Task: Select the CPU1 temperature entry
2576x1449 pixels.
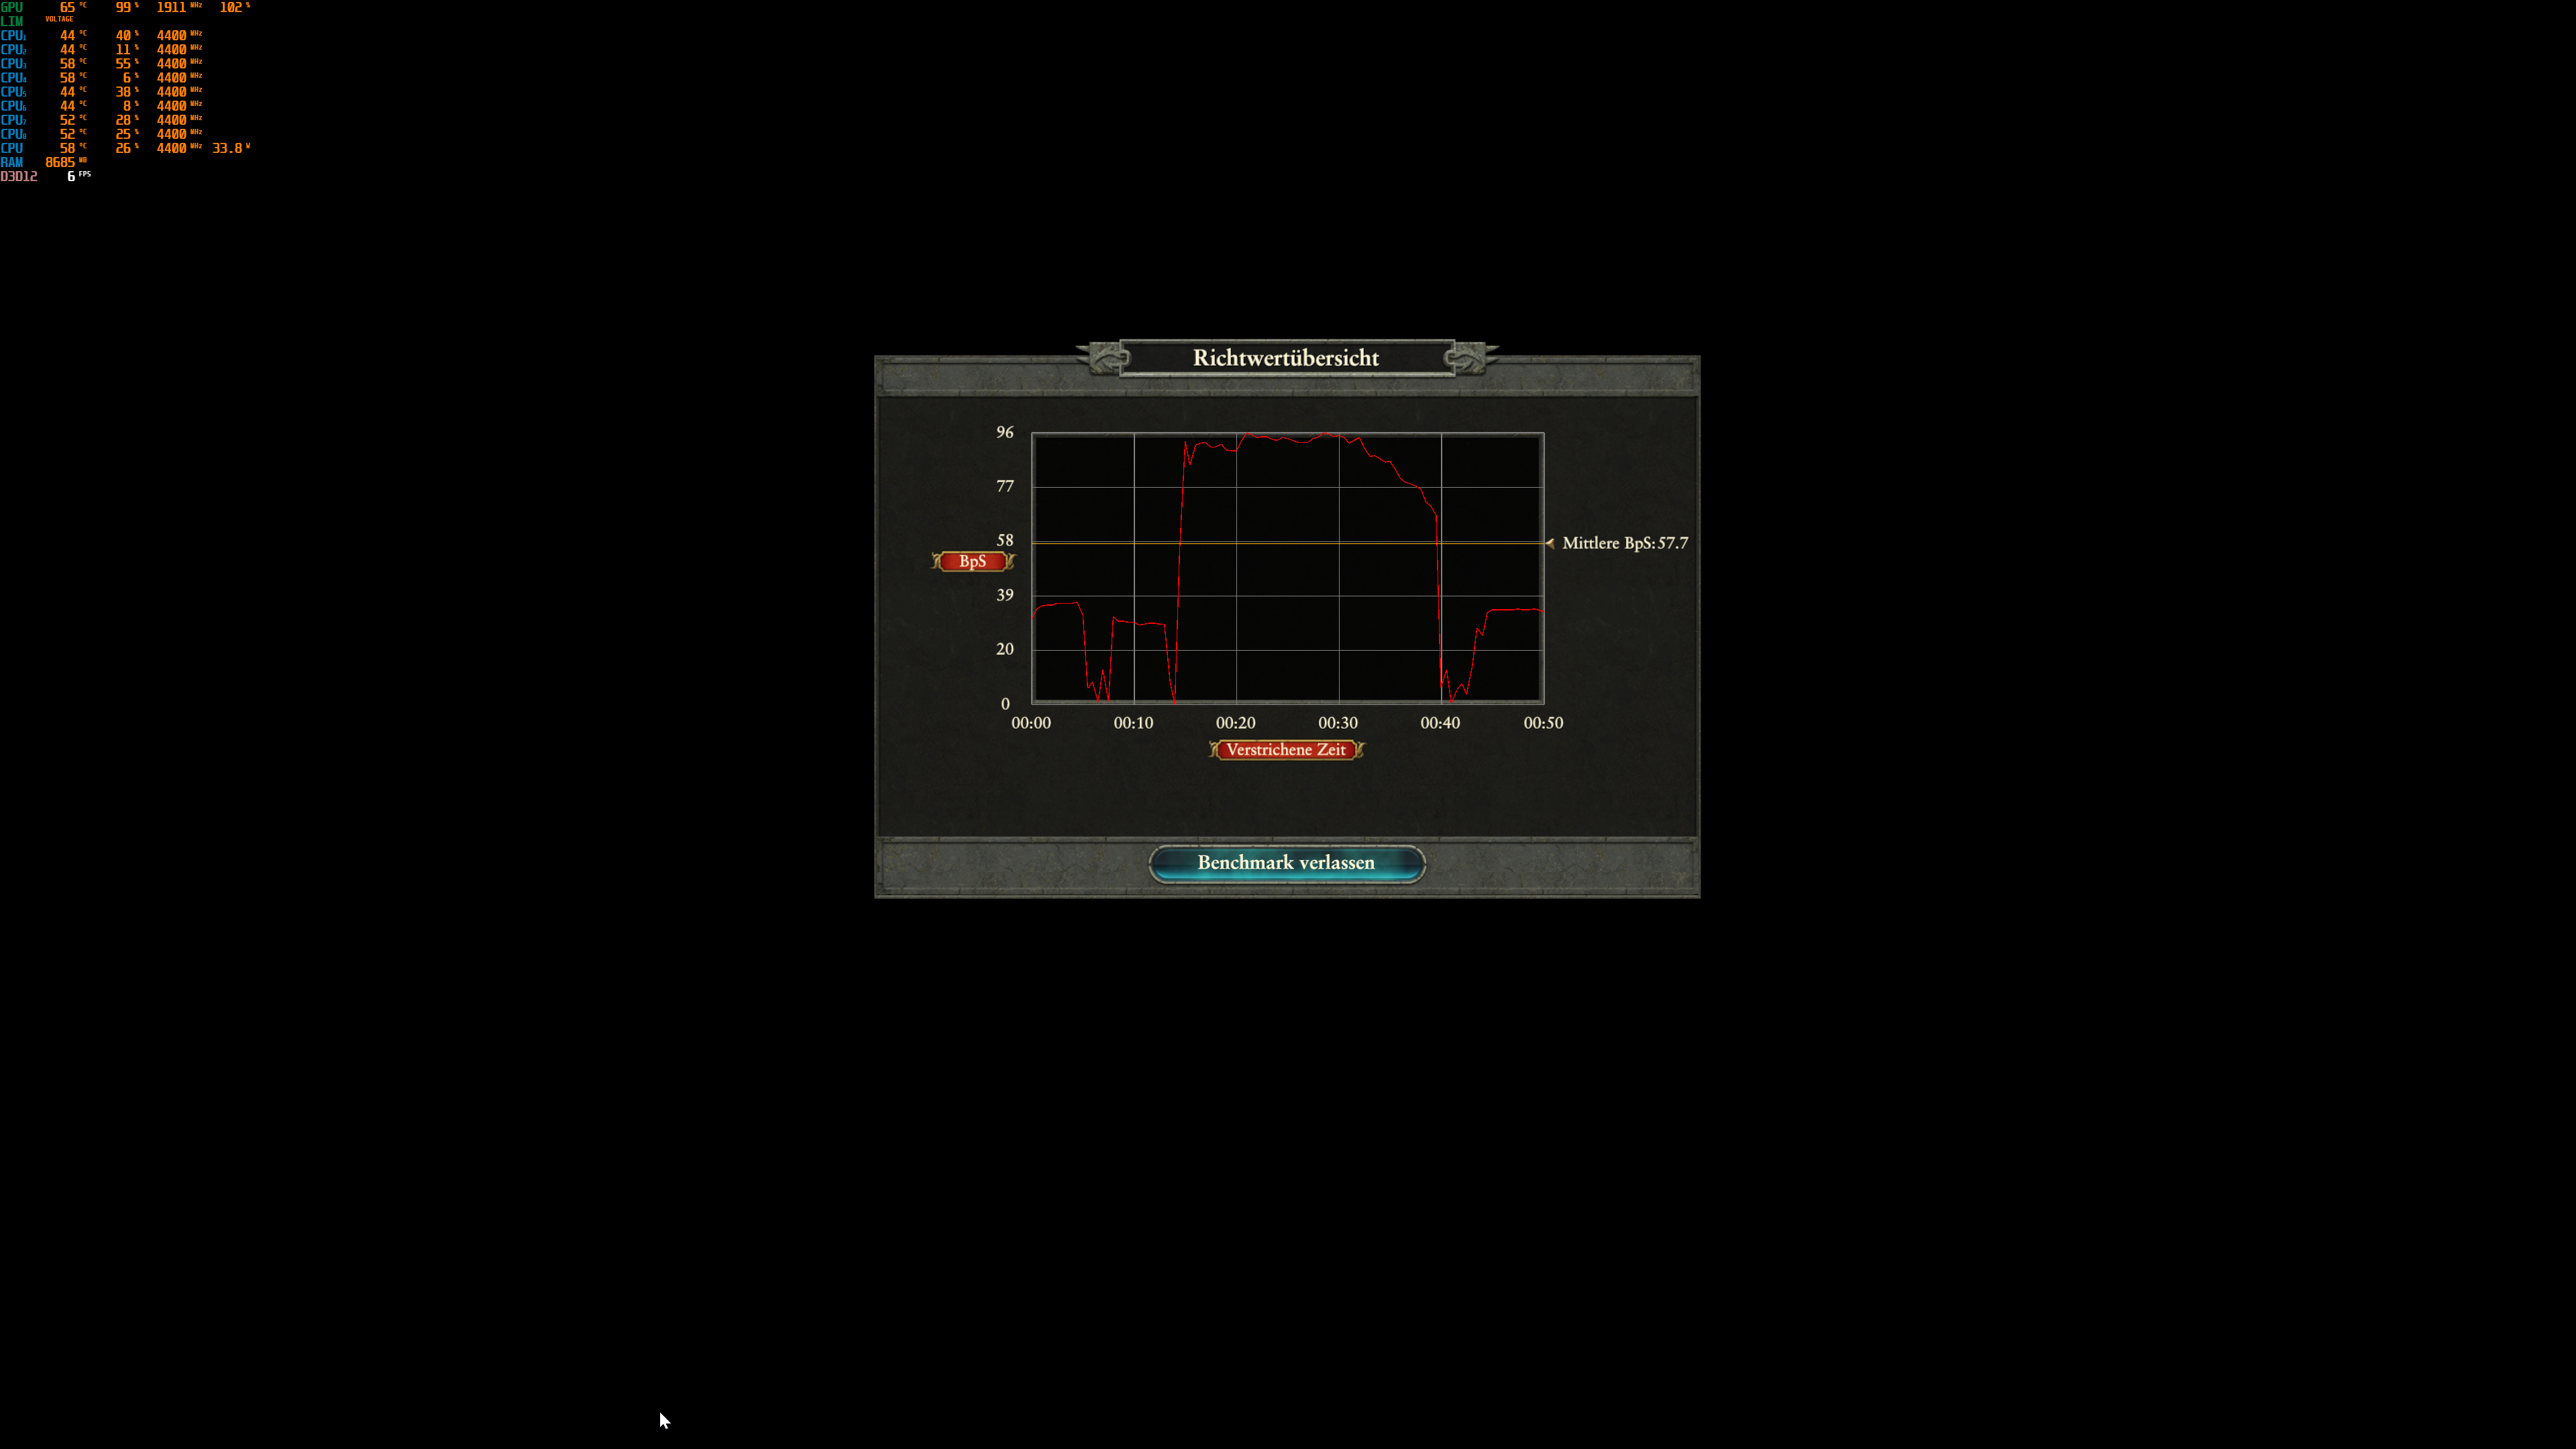Action: pos(68,35)
